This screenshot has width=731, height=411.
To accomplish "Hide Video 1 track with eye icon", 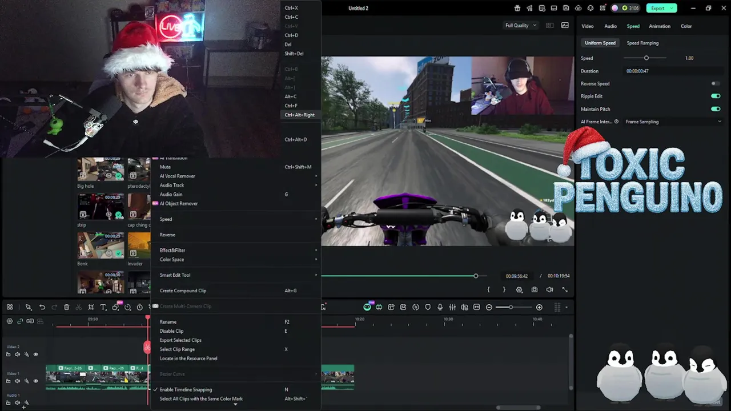I will point(35,381).
